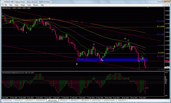
Task: Select the blue rectangle support zone
Action: tap(112, 60)
